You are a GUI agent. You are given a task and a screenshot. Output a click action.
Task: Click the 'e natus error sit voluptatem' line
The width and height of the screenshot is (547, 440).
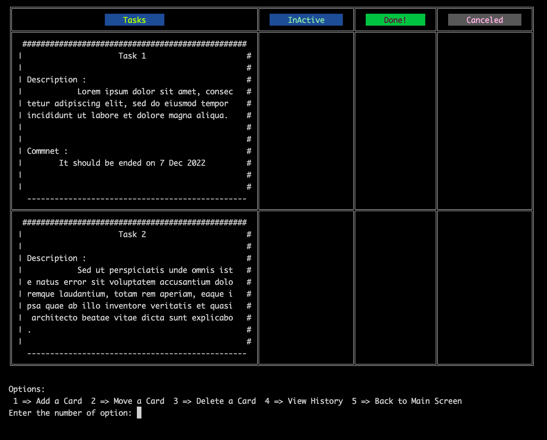point(130,282)
